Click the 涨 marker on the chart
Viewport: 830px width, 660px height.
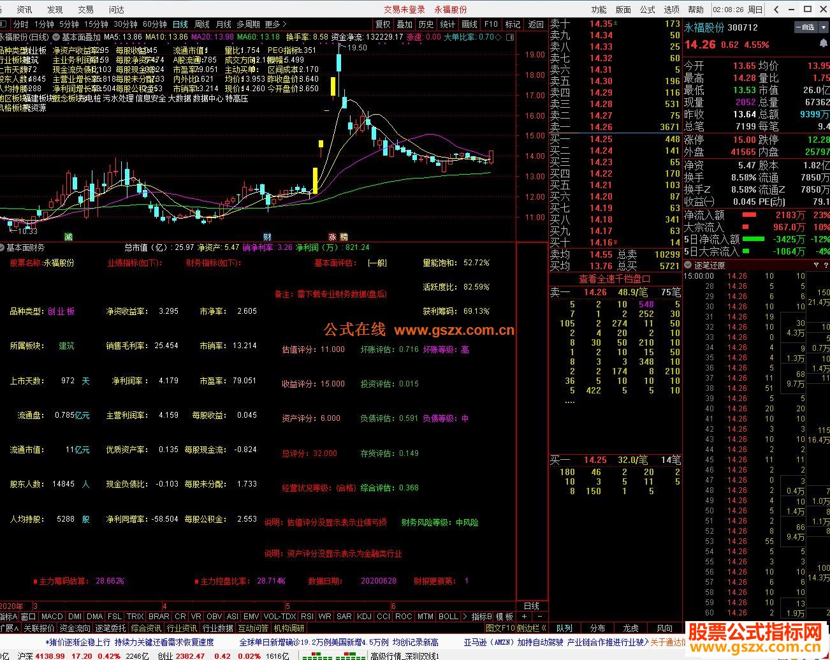click(333, 237)
